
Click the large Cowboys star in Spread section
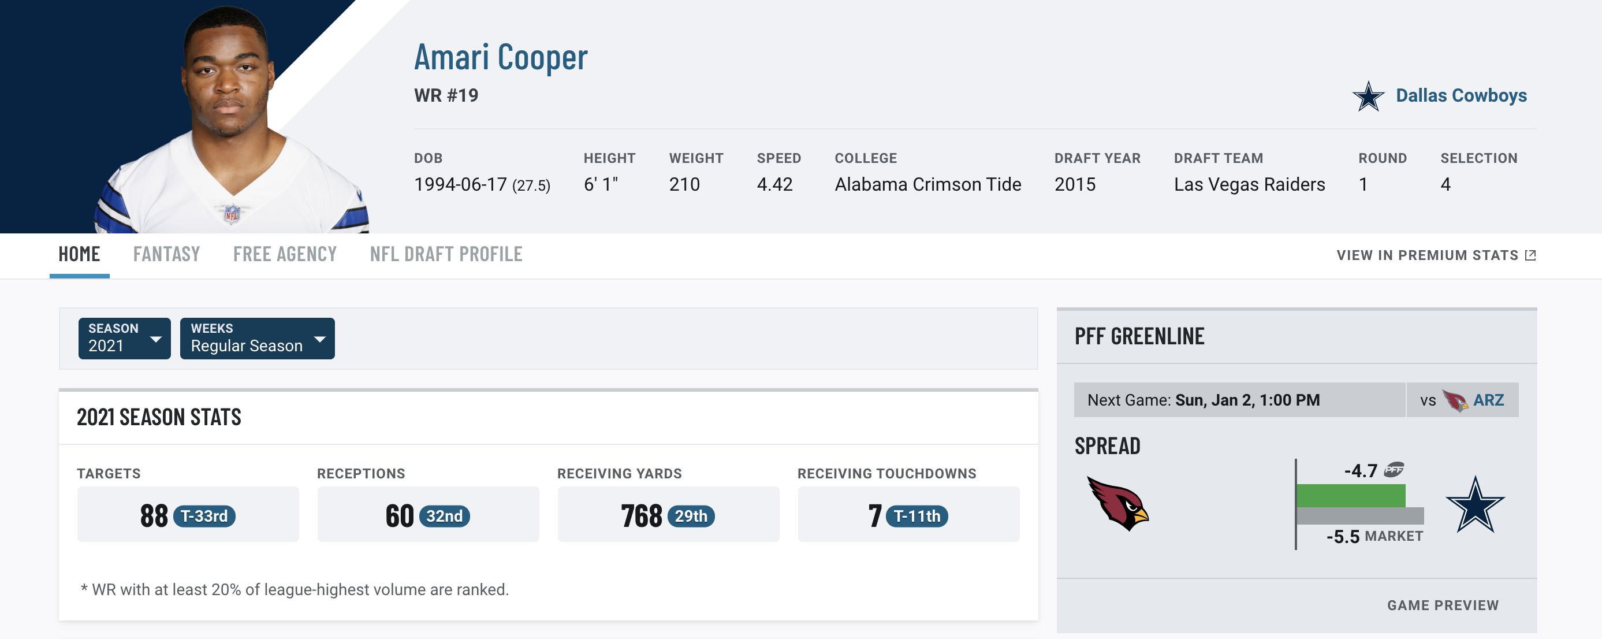[1475, 504]
